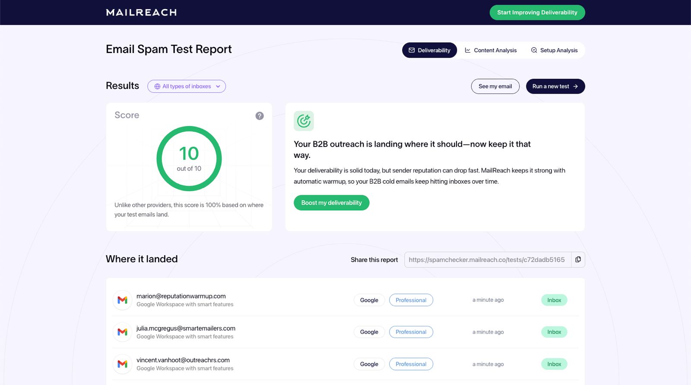Click the Google tag for marion@reputationwarmup.com

tap(369, 300)
